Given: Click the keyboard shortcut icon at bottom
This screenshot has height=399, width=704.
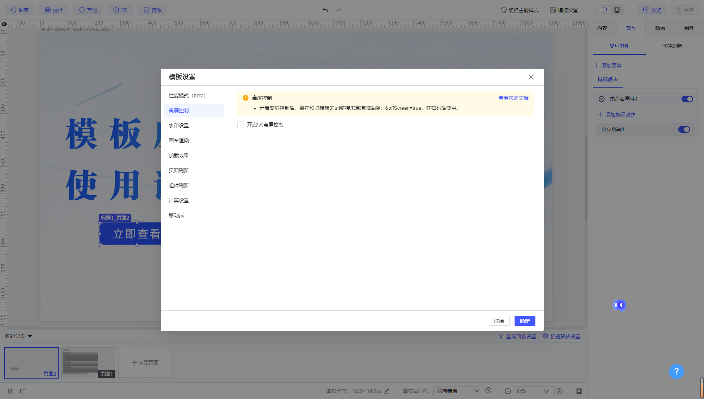Looking at the screenshot, I should (x=23, y=391).
